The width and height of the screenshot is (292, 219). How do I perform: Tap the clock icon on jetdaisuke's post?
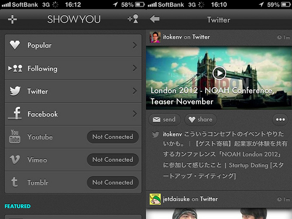pos(279,199)
